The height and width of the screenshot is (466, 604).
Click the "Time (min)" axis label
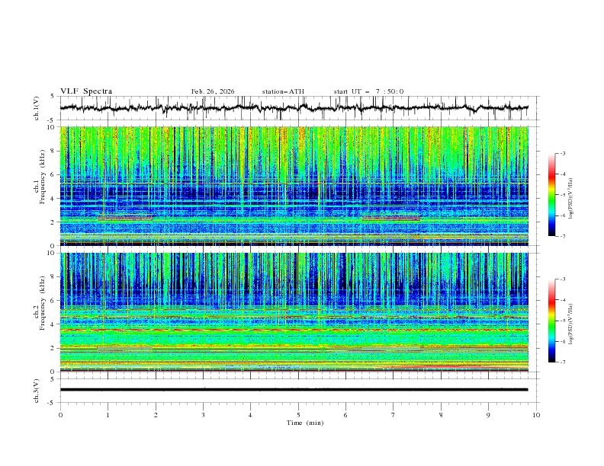coord(305,423)
